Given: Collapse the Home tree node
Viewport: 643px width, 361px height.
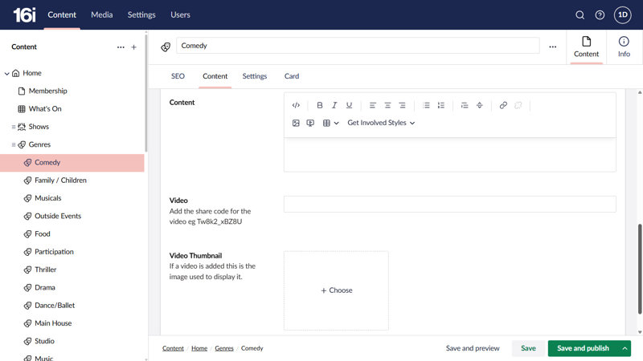Looking at the screenshot, I should [x=6, y=73].
